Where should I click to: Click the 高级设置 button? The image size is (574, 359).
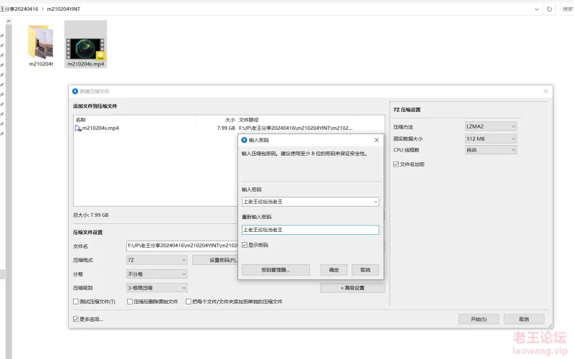click(352, 288)
